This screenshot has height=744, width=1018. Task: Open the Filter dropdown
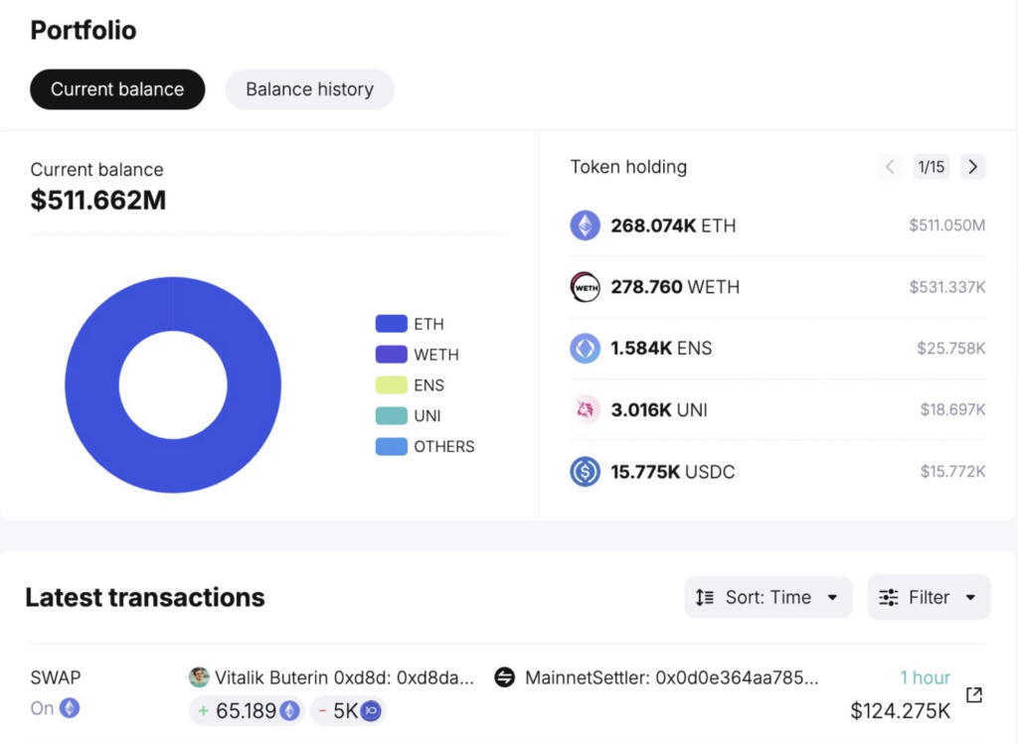pyautogui.click(x=930, y=597)
